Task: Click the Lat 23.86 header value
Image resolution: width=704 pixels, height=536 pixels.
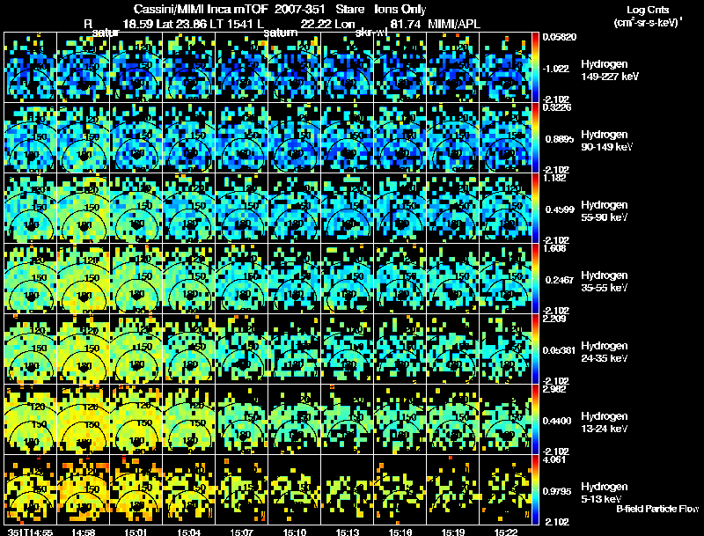Action: (184, 25)
